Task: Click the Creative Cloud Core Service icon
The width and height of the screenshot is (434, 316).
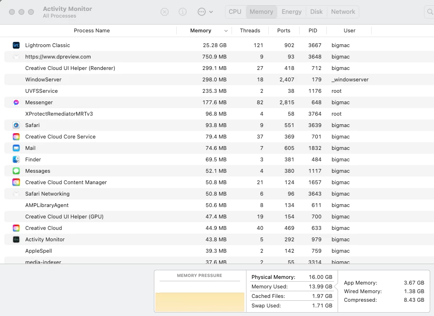Action: pos(16,137)
